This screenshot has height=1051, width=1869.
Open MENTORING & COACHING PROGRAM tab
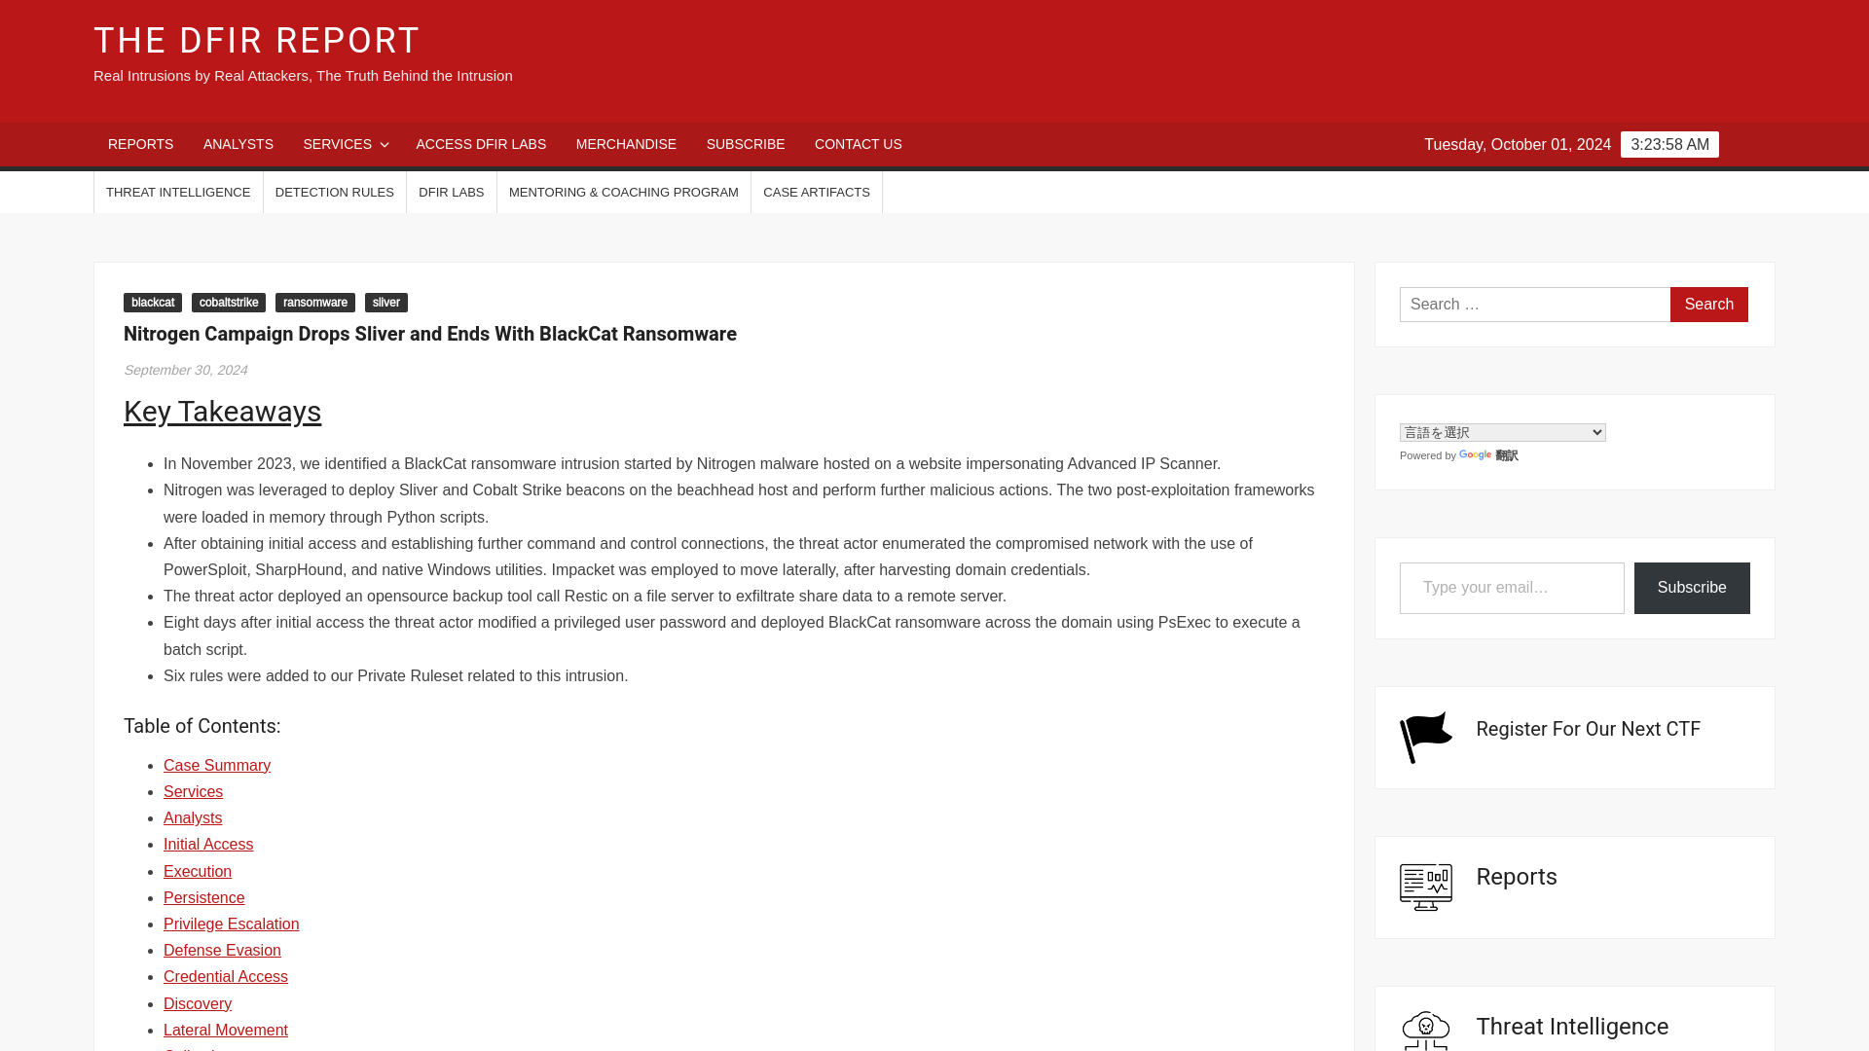[x=624, y=193]
